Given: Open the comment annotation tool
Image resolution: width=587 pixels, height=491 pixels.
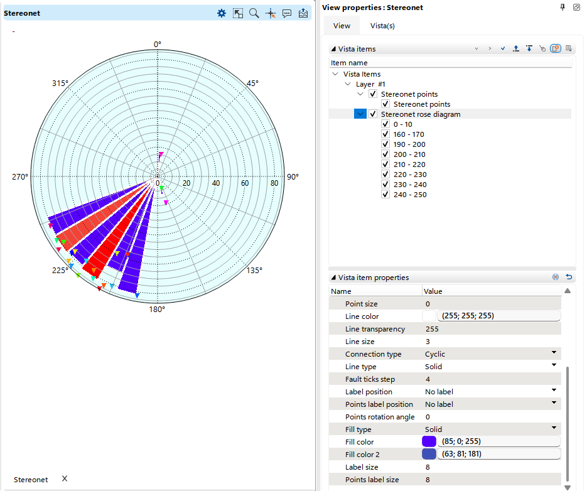Looking at the screenshot, I should pyautogui.click(x=287, y=13).
